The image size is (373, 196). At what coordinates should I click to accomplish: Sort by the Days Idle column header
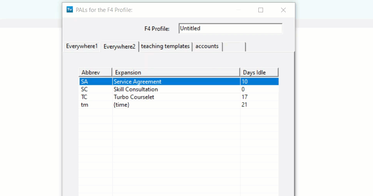[259, 72]
